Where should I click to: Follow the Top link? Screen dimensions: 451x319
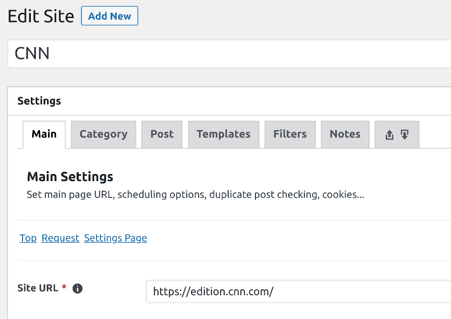[x=28, y=238]
